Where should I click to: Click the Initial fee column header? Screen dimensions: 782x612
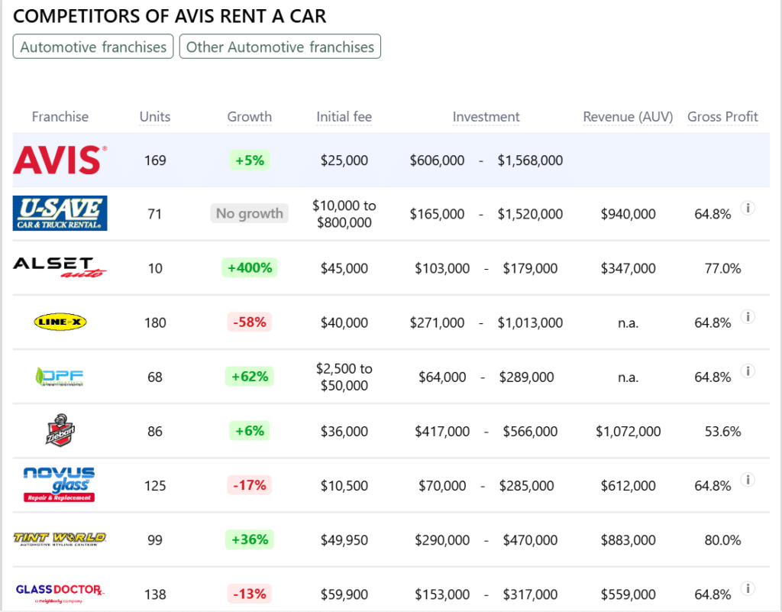point(344,117)
